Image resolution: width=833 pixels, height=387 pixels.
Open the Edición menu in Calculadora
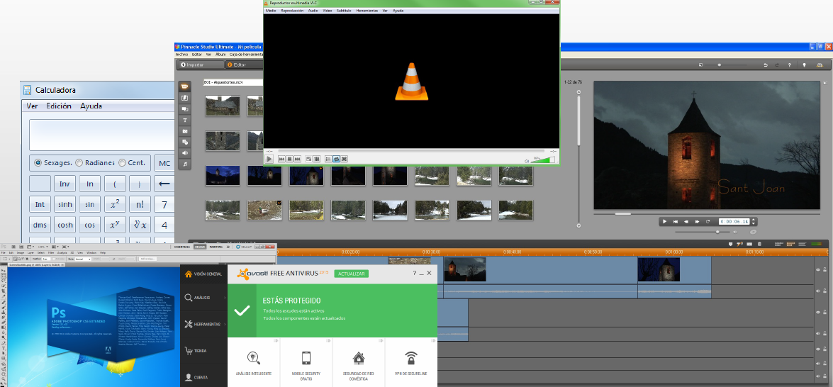click(x=59, y=106)
